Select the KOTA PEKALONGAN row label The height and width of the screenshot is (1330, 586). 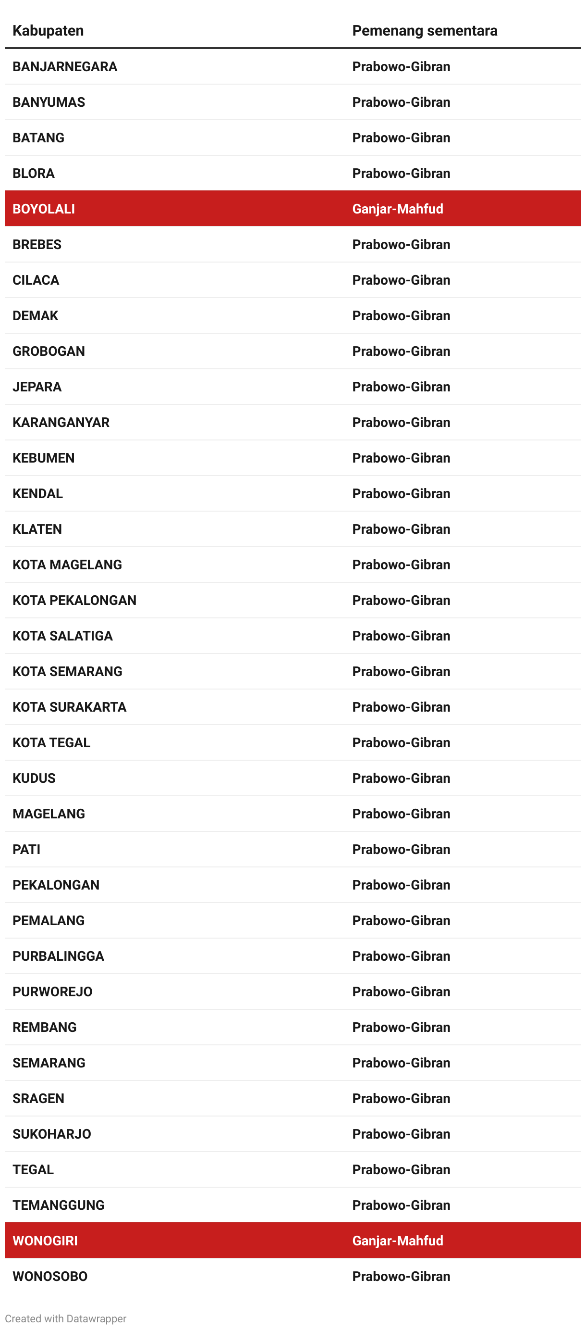74,600
